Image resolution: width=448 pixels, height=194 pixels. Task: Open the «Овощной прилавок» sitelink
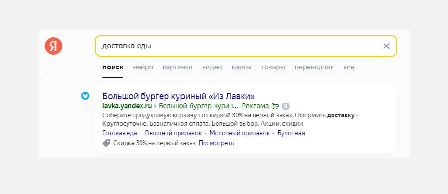click(x=173, y=133)
